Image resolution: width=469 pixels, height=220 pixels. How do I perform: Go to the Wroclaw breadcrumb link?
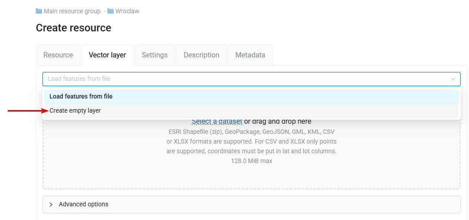(x=127, y=11)
